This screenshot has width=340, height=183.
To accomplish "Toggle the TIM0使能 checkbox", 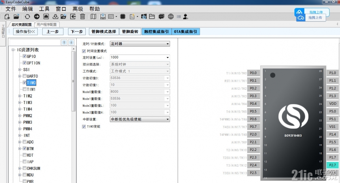I will click(84, 126).
